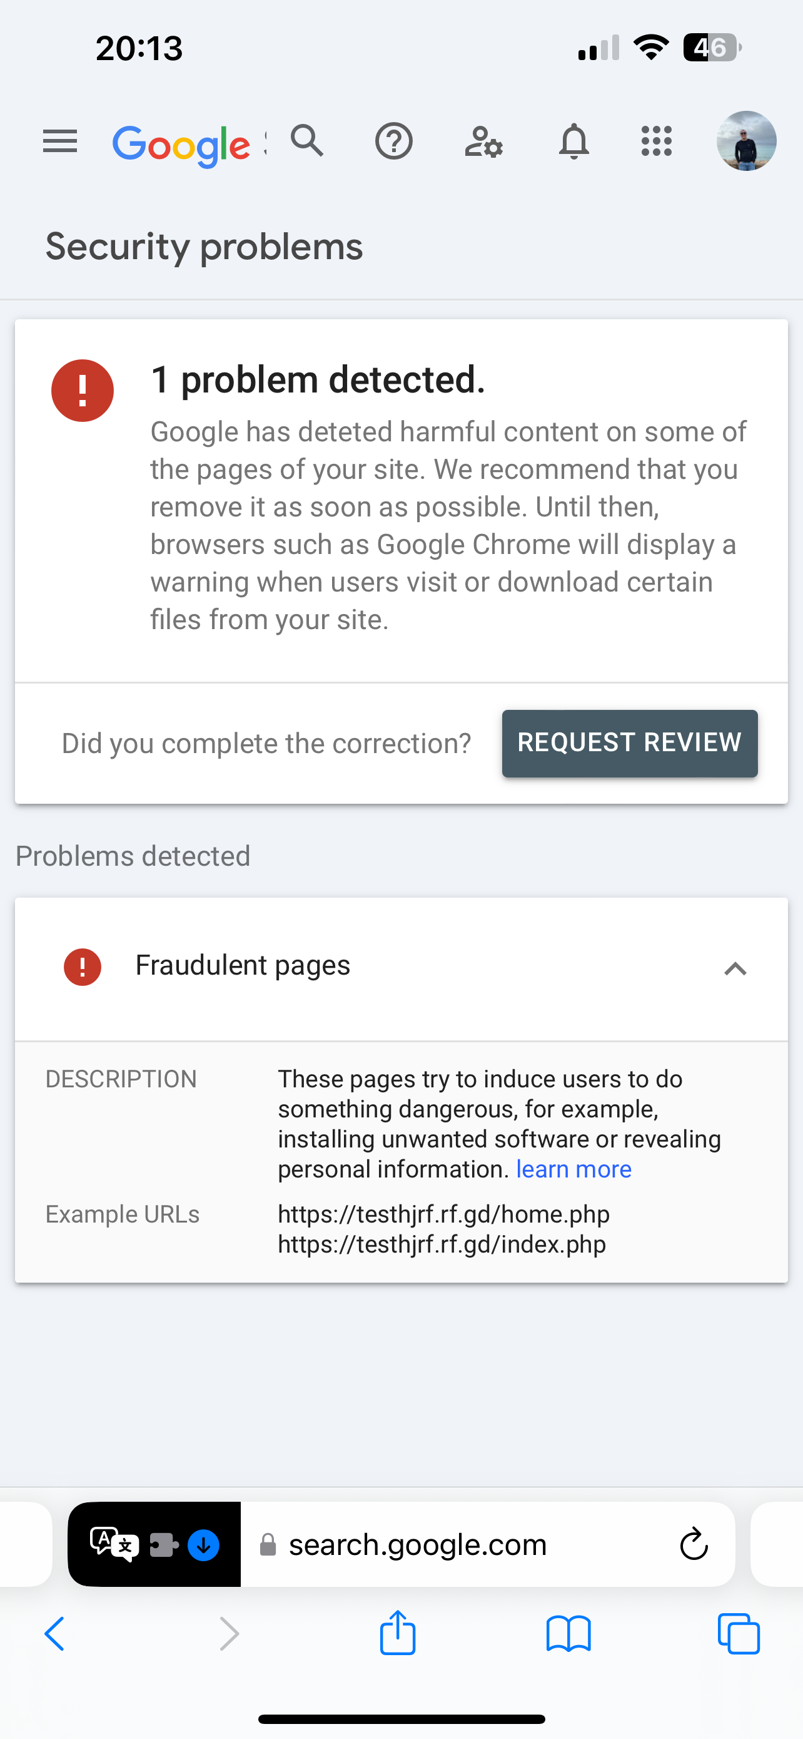
Task: Open the learn more link
Action: [x=573, y=1169]
